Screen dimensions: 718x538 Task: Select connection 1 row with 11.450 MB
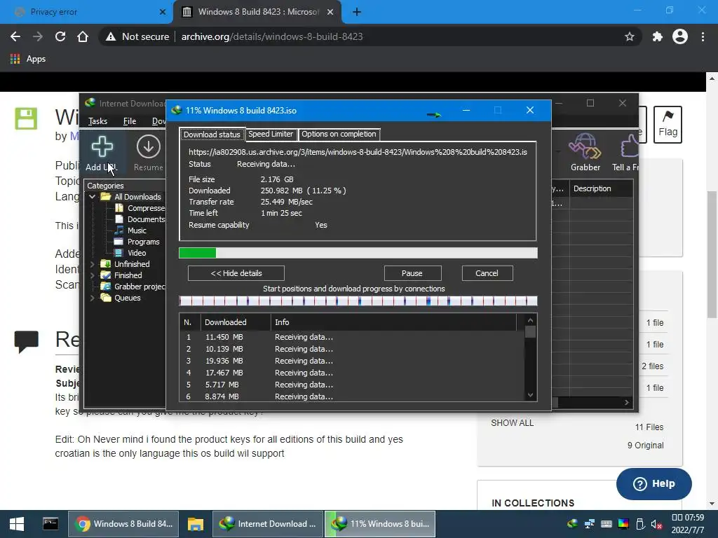pyautogui.click(x=352, y=337)
